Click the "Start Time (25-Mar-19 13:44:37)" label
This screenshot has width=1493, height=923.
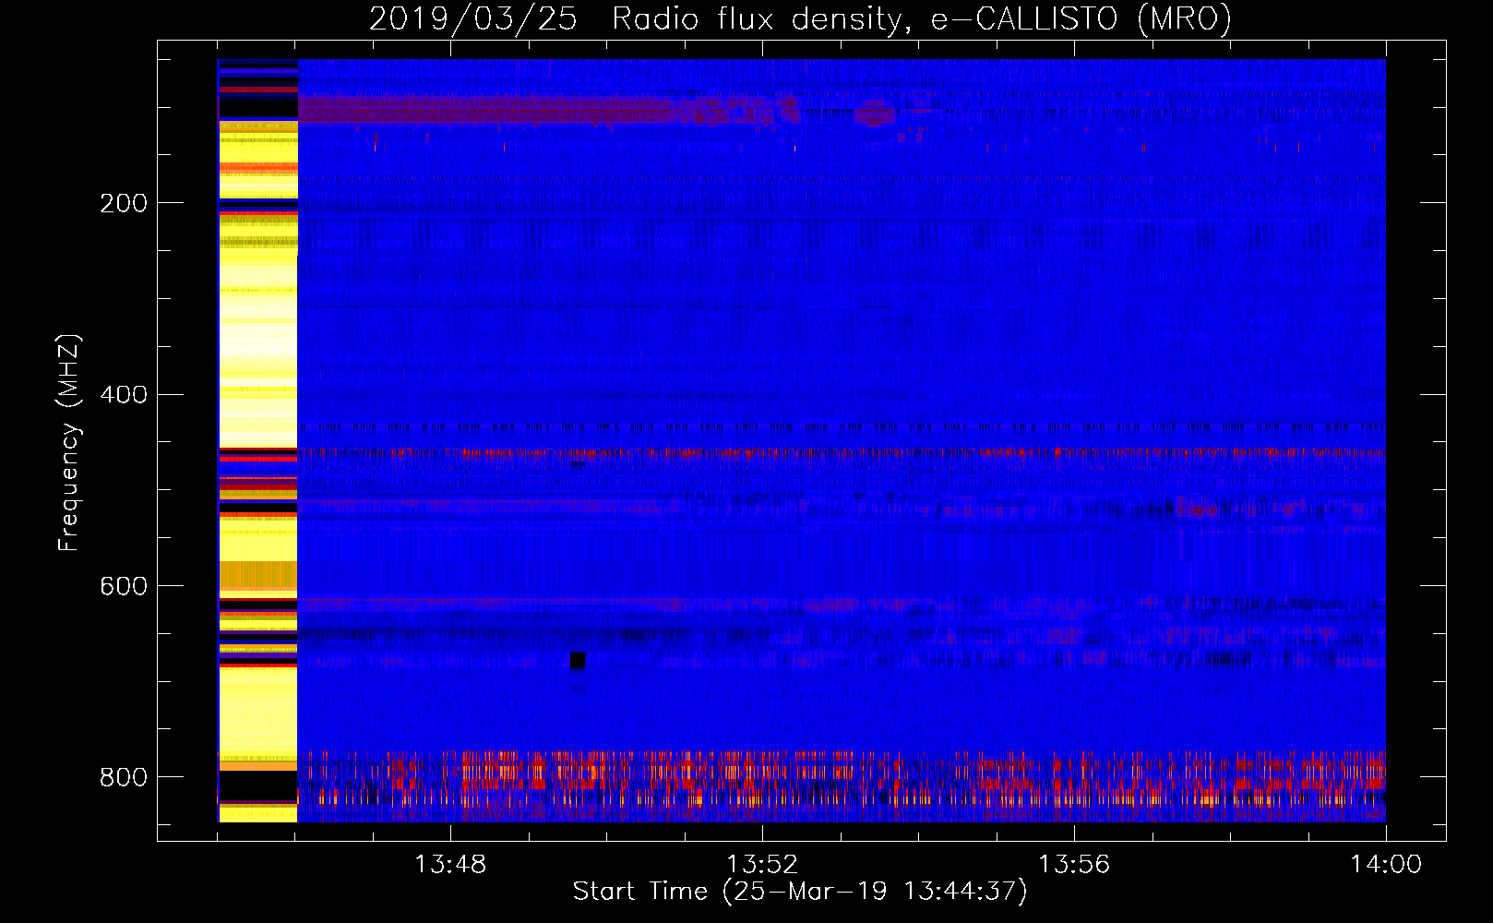(x=800, y=891)
